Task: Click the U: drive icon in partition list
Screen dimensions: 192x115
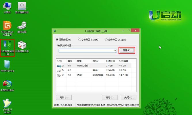Action: click(59, 75)
